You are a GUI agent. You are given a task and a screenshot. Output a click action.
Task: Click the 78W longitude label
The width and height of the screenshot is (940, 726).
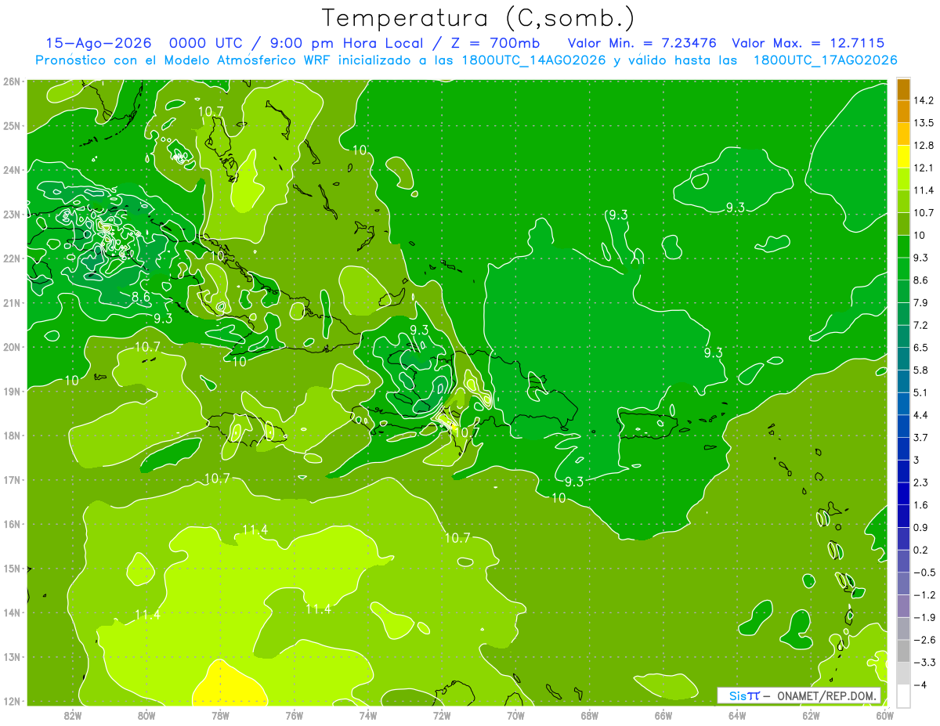220,715
